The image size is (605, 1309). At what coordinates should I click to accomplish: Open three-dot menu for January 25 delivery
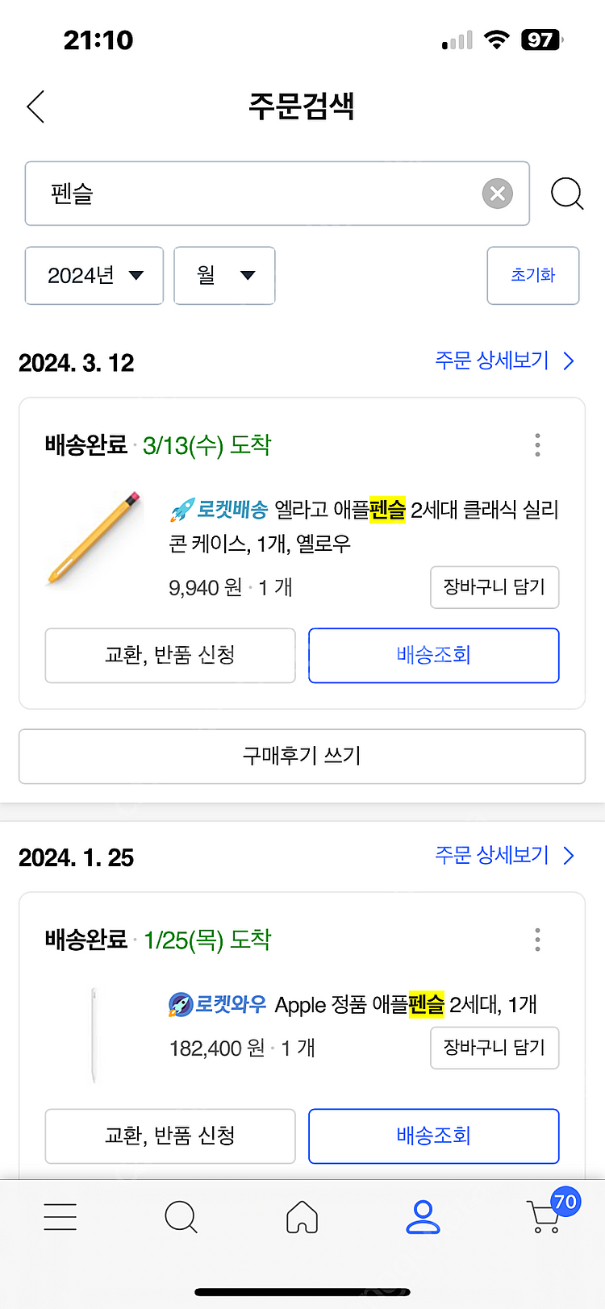click(x=537, y=940)
